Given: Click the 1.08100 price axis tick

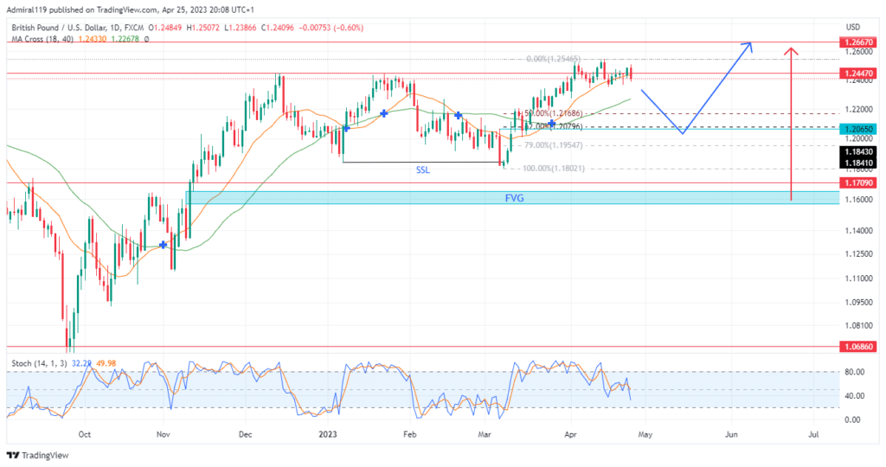Looking at the screenshot, I should pos(859,325).
